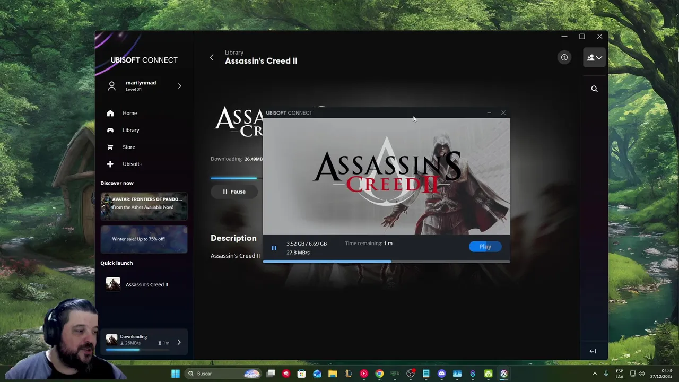Maximize the Ubisoft Connect main window
This screenshot has width=679, height=382.
pos(582,37)
